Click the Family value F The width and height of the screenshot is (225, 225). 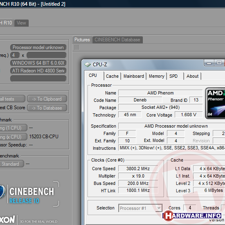127,133
